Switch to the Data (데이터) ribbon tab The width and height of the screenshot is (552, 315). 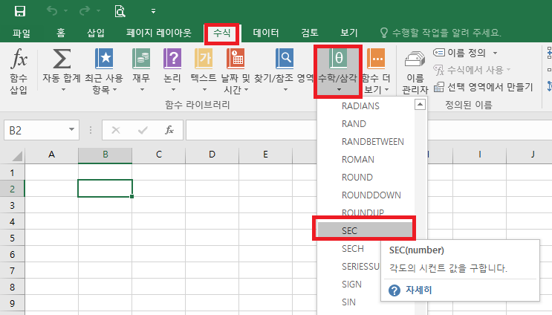266,33
